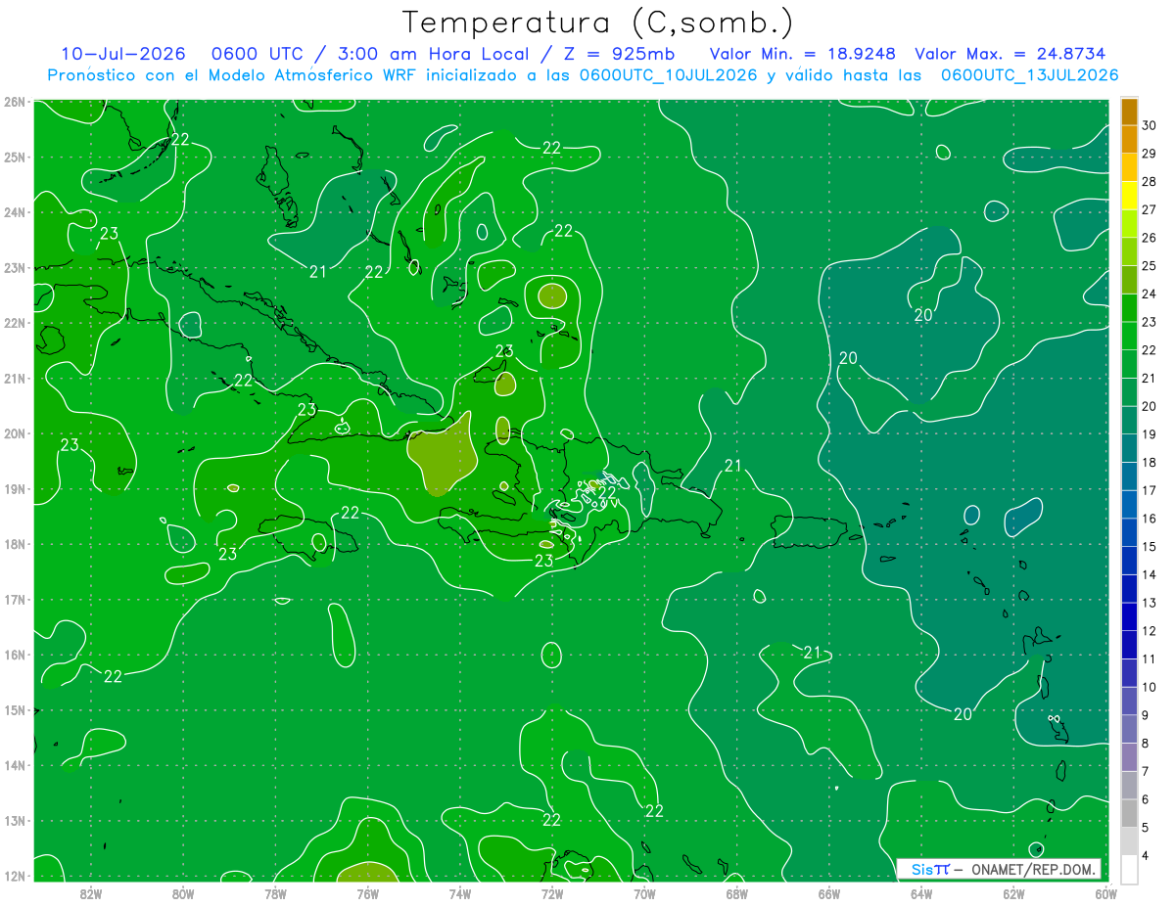1175x907 pixels.
Task: Click the colorbar label '19'
Action: pyautogui.click(x=1150, y=434)
